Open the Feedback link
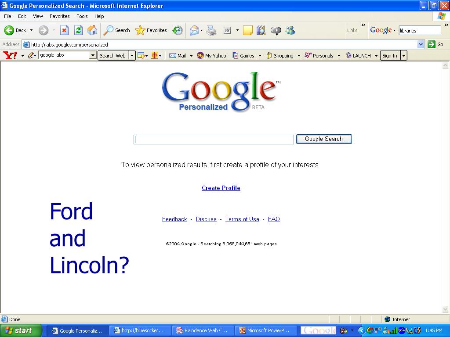Image resolution: width=450 pixels, height=337 pixels. coord(174,219)
